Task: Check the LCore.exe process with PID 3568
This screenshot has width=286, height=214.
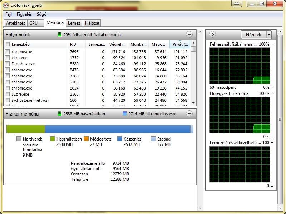Action: tap(7, 94)
